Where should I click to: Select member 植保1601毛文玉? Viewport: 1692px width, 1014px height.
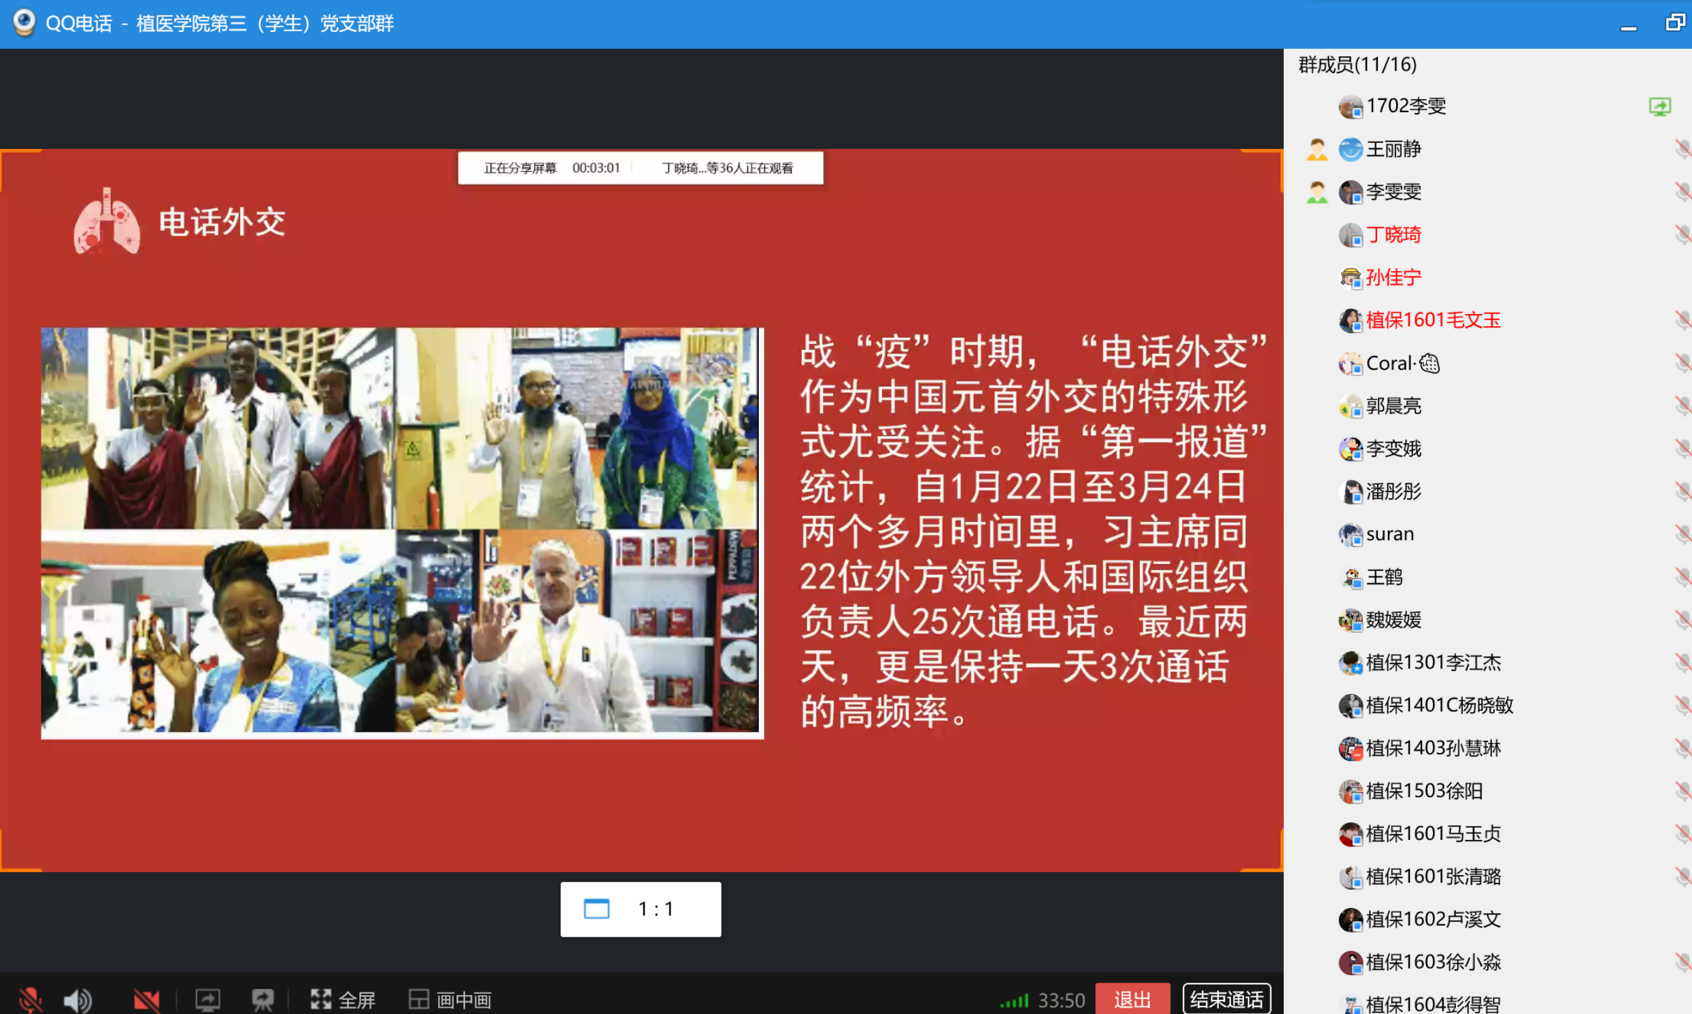(x=1432, y=320)
